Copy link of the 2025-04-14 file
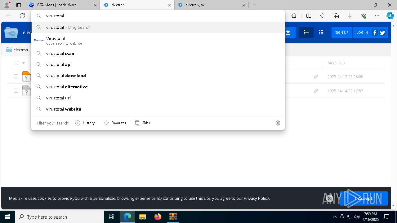Image resolution: width=397 pixels, height=223 pixels. [x=316, y=91]
